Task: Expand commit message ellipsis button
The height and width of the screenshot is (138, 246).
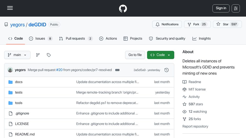Action: (x=117, y=70)
